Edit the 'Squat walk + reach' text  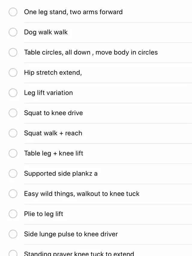click(53, 133)
